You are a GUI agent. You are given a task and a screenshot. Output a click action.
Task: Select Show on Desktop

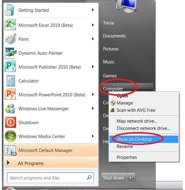tap(144, 139)
